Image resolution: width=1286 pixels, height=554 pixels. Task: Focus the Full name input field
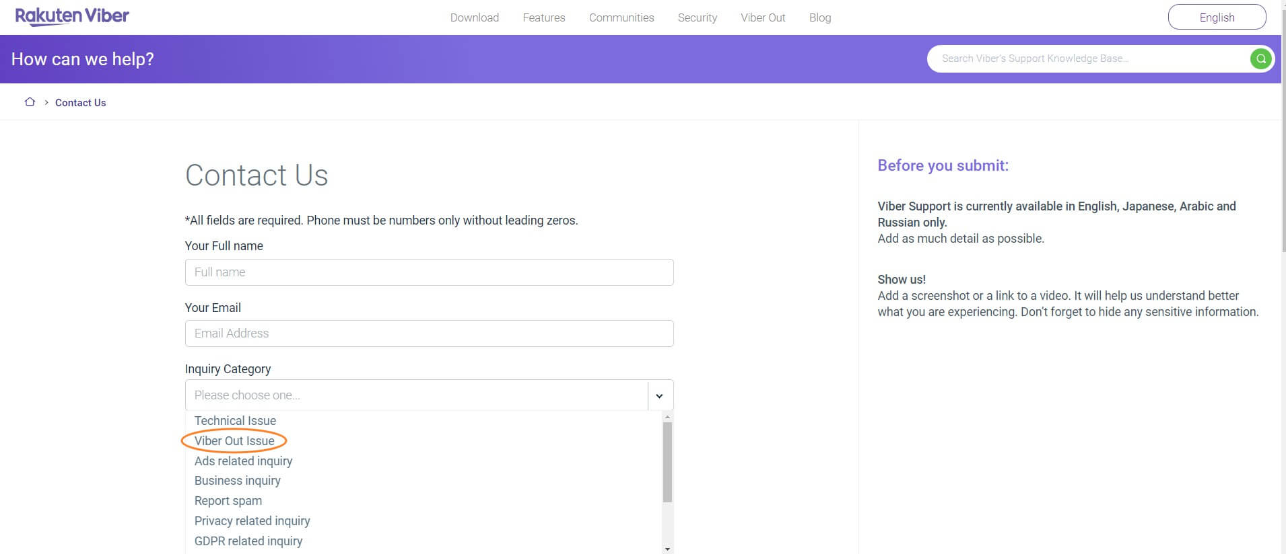coord(429,272)
